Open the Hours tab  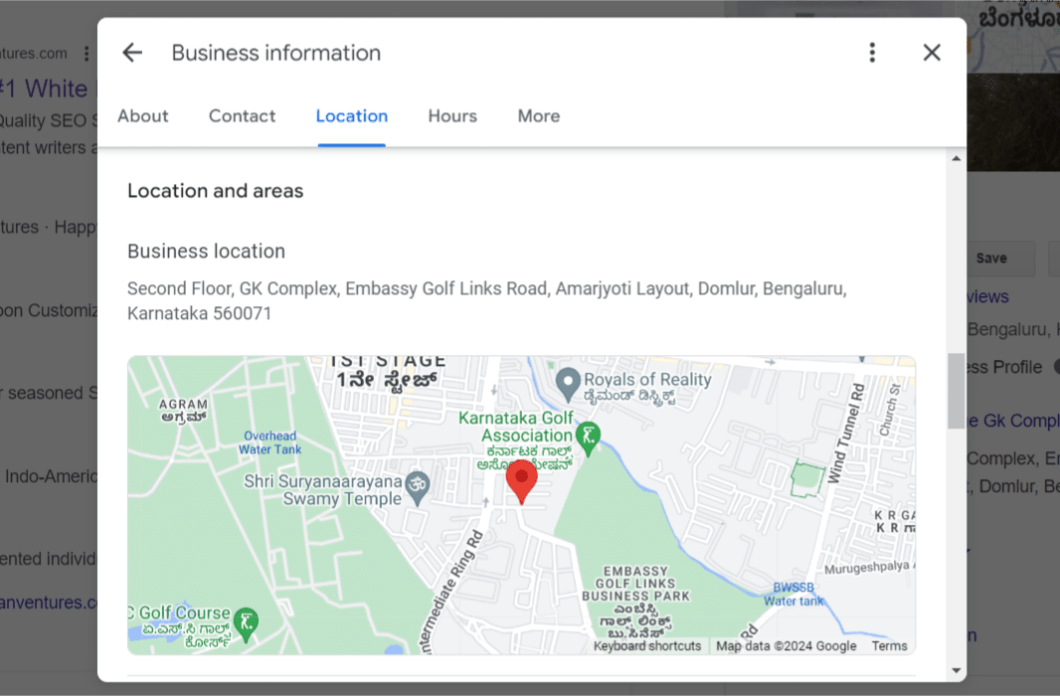pos(452,116)
